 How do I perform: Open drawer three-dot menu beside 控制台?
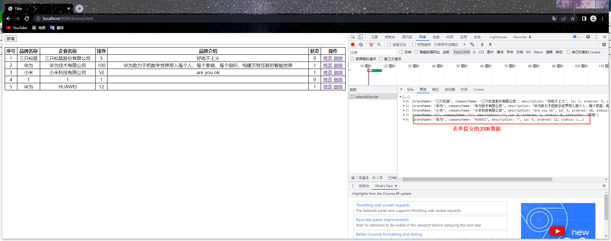point(353,186)
